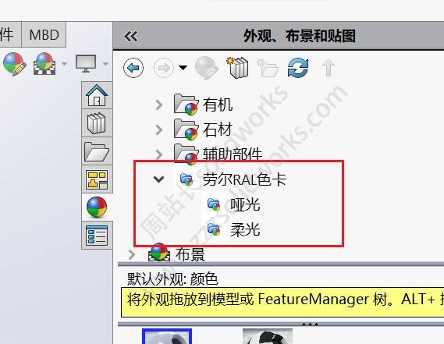The image size is (444, 344).
Task: Open the view settings monitor icon
Action: (x=86, y=63)
